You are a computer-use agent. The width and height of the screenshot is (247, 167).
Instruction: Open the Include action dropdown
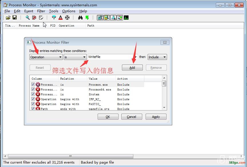tap(157, 57)
